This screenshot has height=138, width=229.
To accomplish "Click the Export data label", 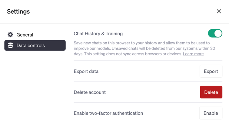I will (86, 71).
